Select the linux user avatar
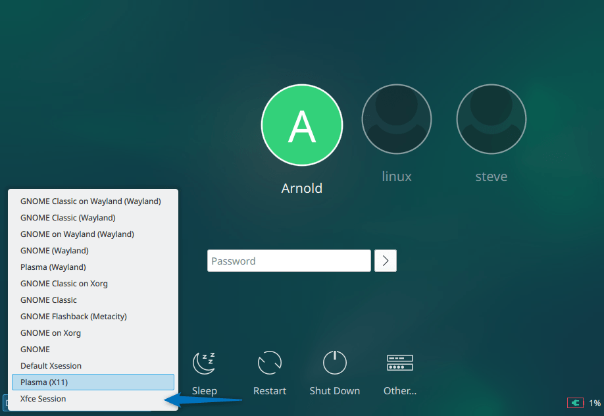The width and height of the screenshot is (604, 416). (396, 118)
